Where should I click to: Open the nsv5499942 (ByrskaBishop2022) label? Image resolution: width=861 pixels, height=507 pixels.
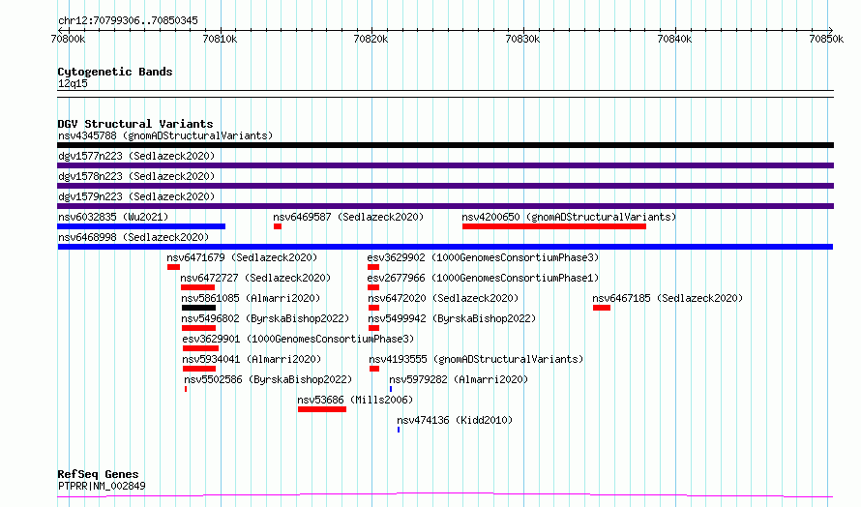point(452,318)
